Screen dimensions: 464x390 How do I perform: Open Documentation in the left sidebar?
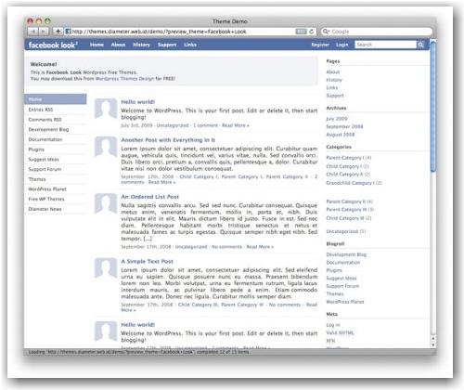[45, 139]
